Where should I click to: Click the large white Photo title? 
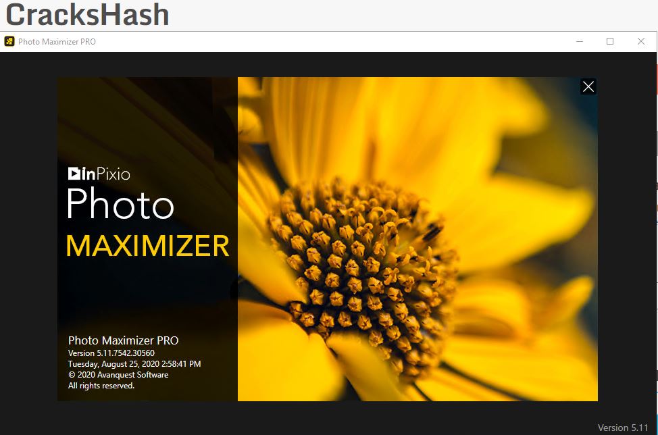(120, 203)
